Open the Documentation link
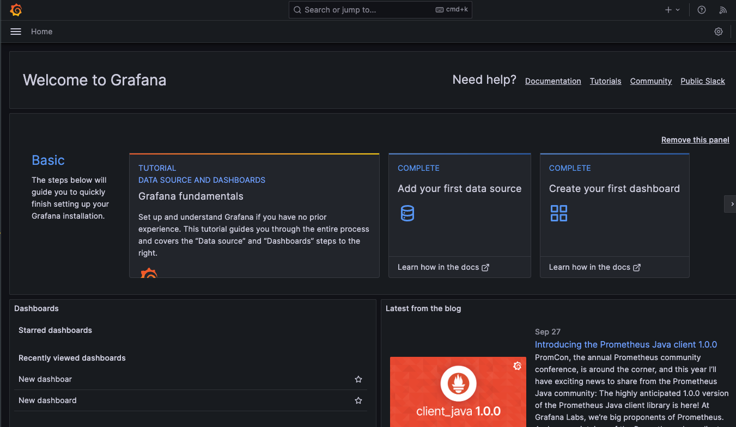The width and height of the screenshot is (736, 427). (553, 81)
